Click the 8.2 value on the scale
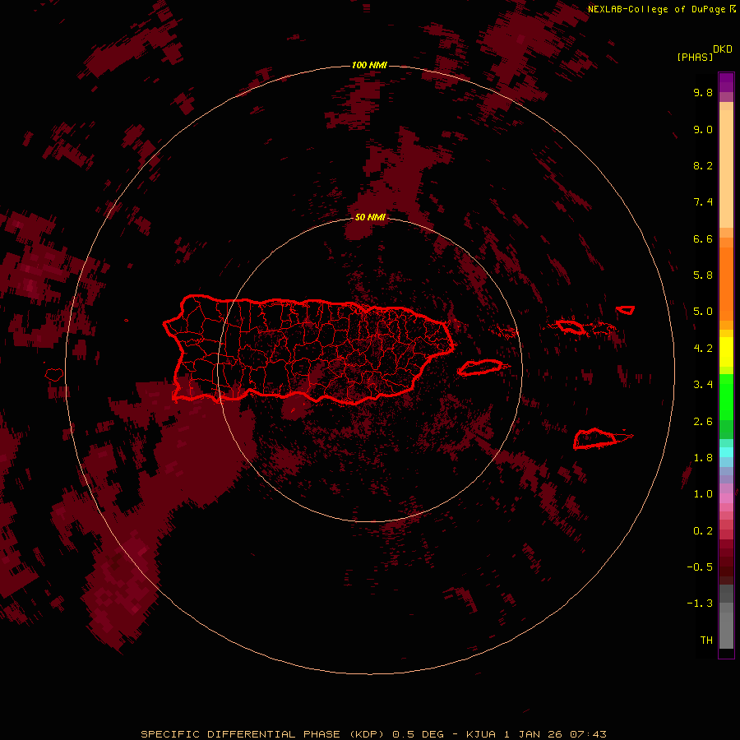The width and height of the screenshot is (740, 740). pyautogui.click(x=703, y=165)
